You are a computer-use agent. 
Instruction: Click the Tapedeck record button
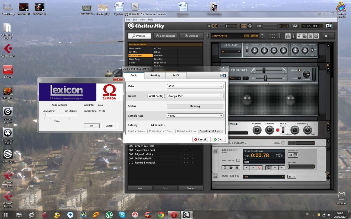259,168
